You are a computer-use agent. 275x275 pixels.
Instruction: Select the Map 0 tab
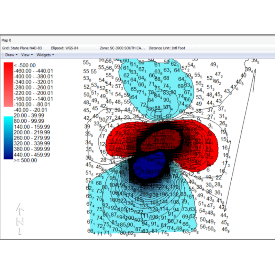pyautogui.click(x=9, y=40)
